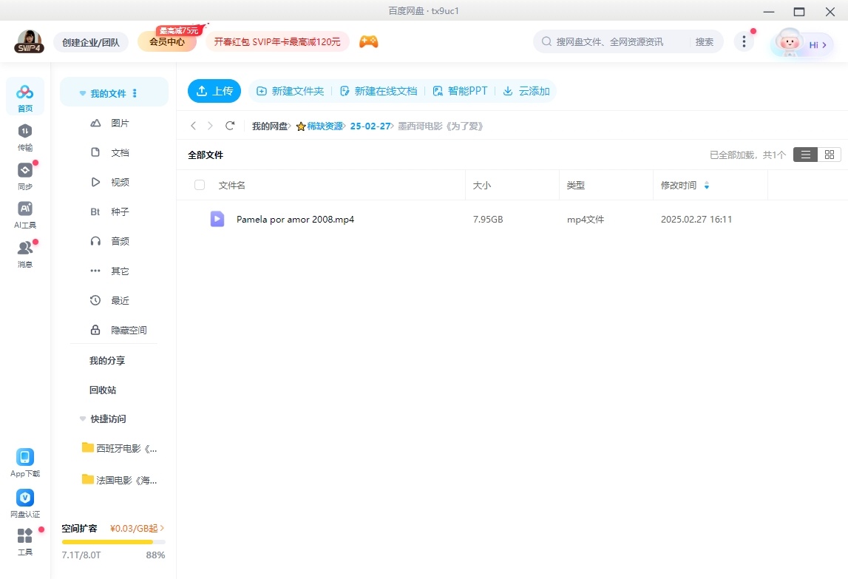Image resolution: width=848 pixels, height=579 pixels.
Task: Click 稀缺资源 in the breadcrumb path
Action: tap(325, 126)
